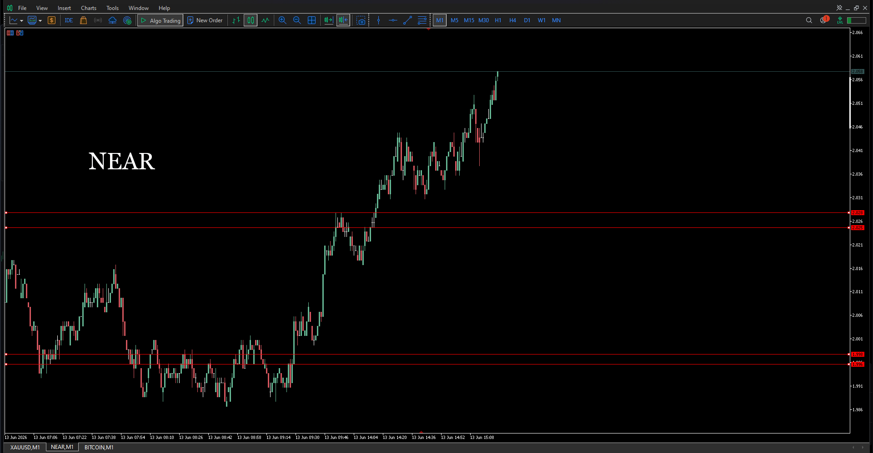Click the green LVL level icon
873x453 pixels.
tap(840, 20)
